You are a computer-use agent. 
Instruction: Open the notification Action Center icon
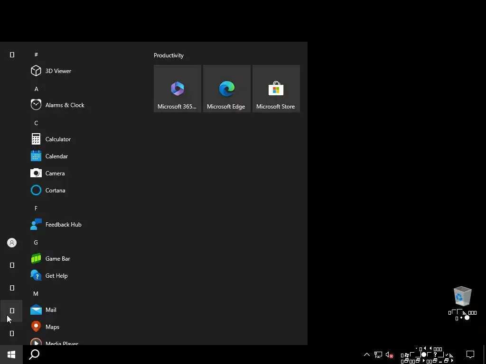(470, 355)
